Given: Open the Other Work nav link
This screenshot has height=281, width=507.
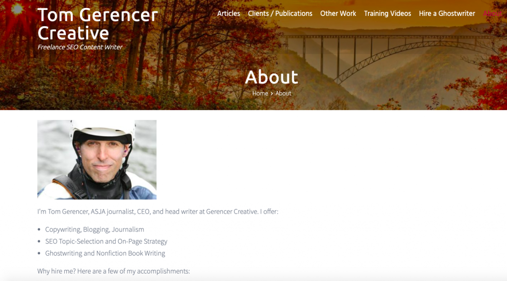Looking at the screenshot, I should [x=338, y=13].
